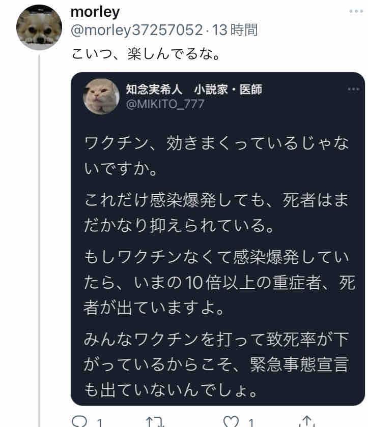Image resolution: width=368 pixels, height=427 pixels.
Task: Share the tweet via the share icon
Action: pos(307,421)
